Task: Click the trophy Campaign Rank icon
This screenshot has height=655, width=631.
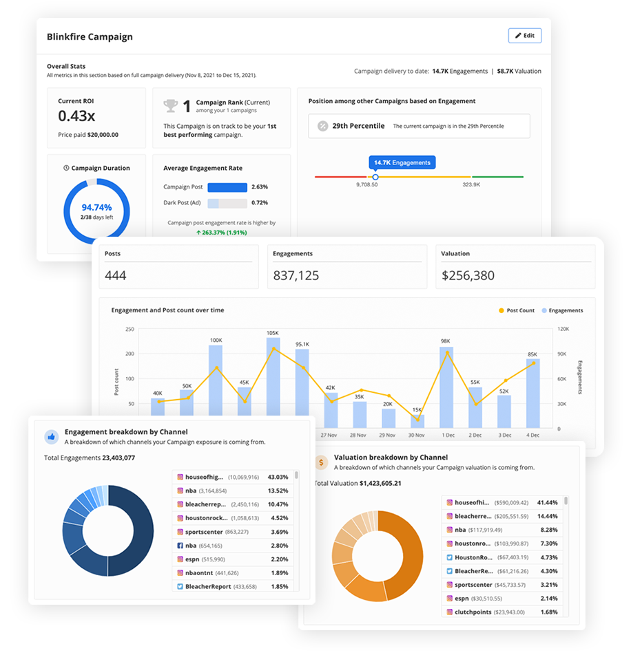Action: (170, 105)
